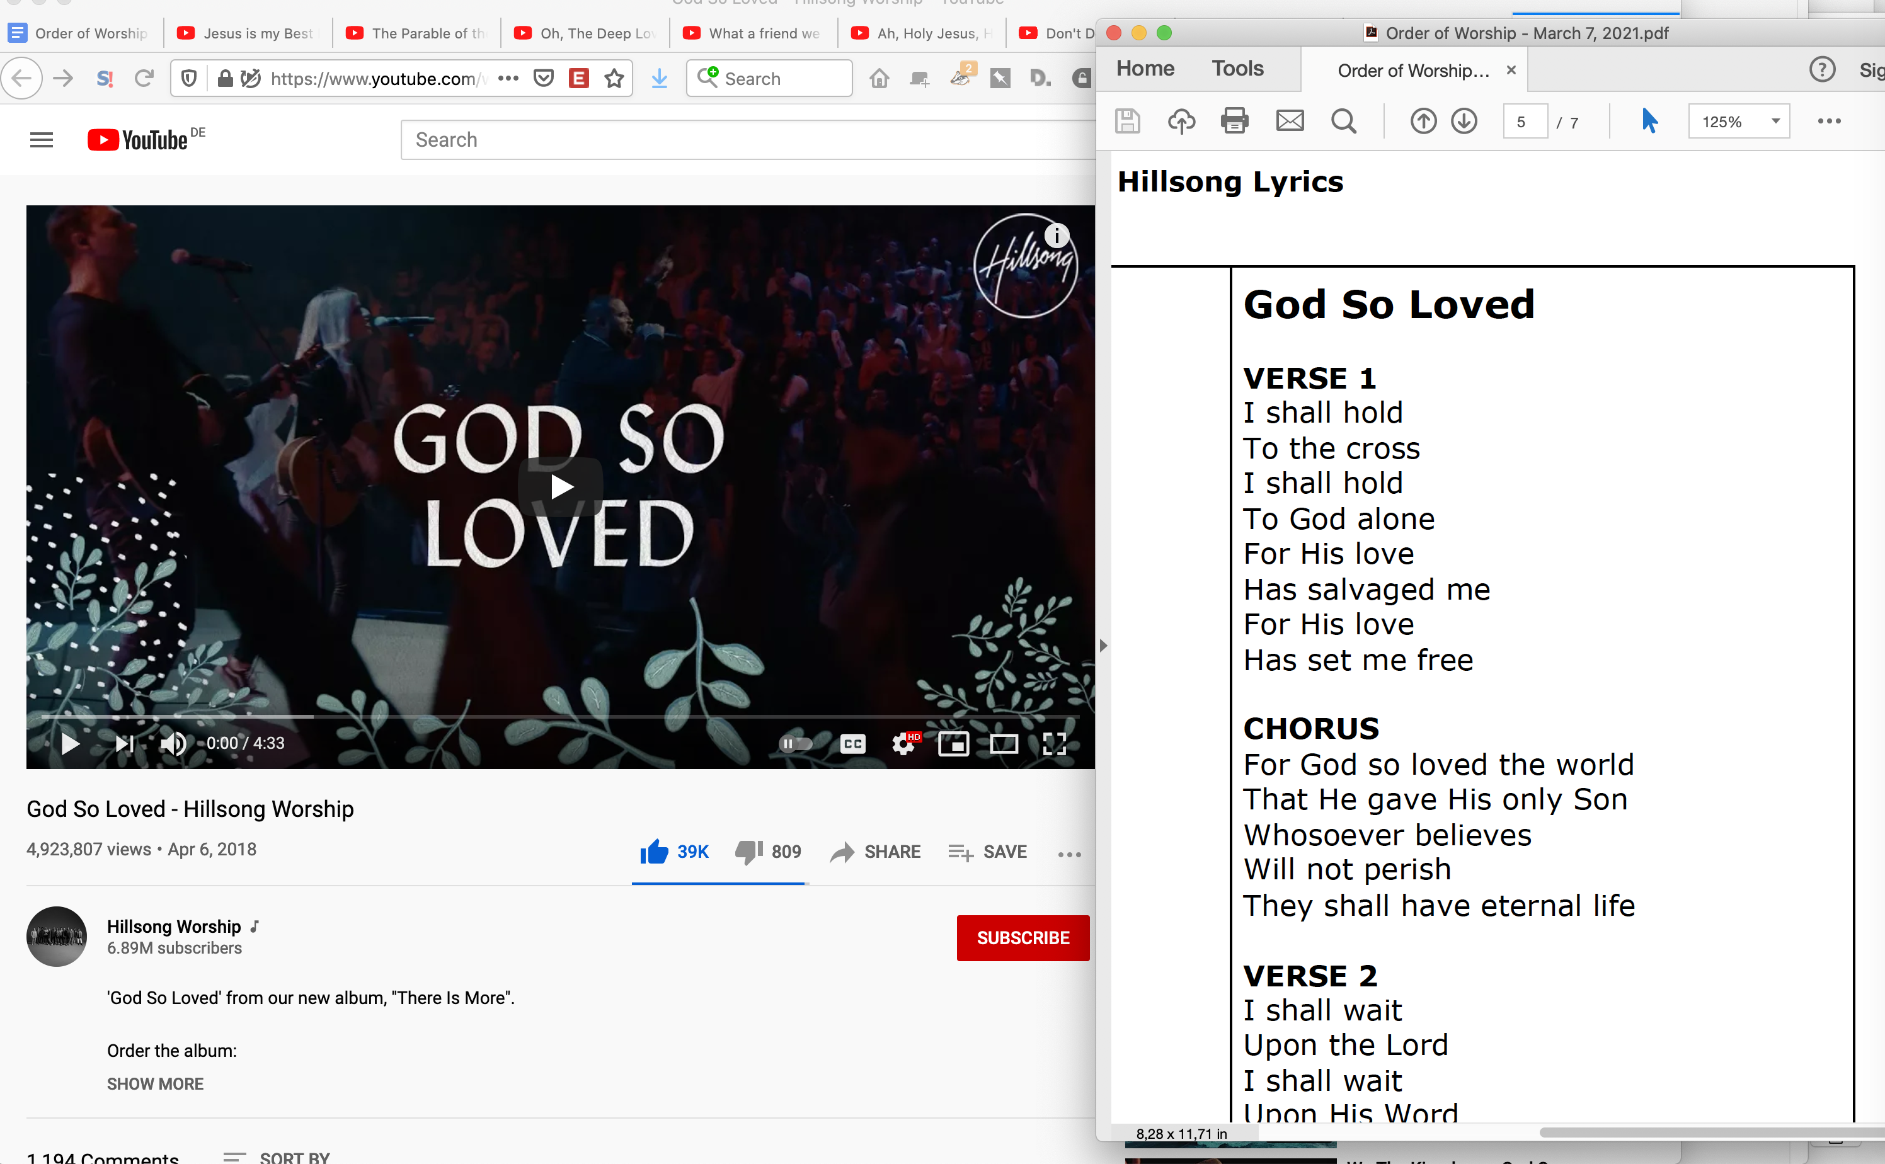This screenshot has width=1885, height=1164.
Task: Open the search tool in Acrobat
Action: tap(1343, 121)
